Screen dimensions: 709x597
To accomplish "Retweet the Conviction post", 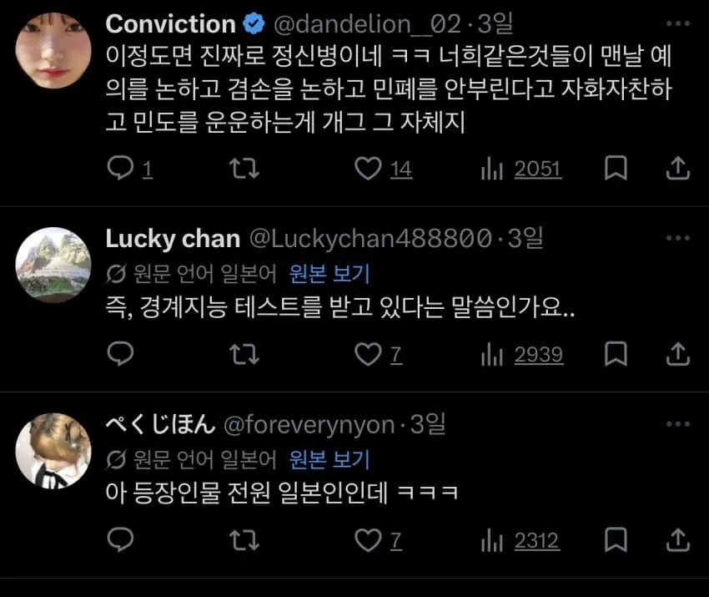I will click(x=244, y=169).
